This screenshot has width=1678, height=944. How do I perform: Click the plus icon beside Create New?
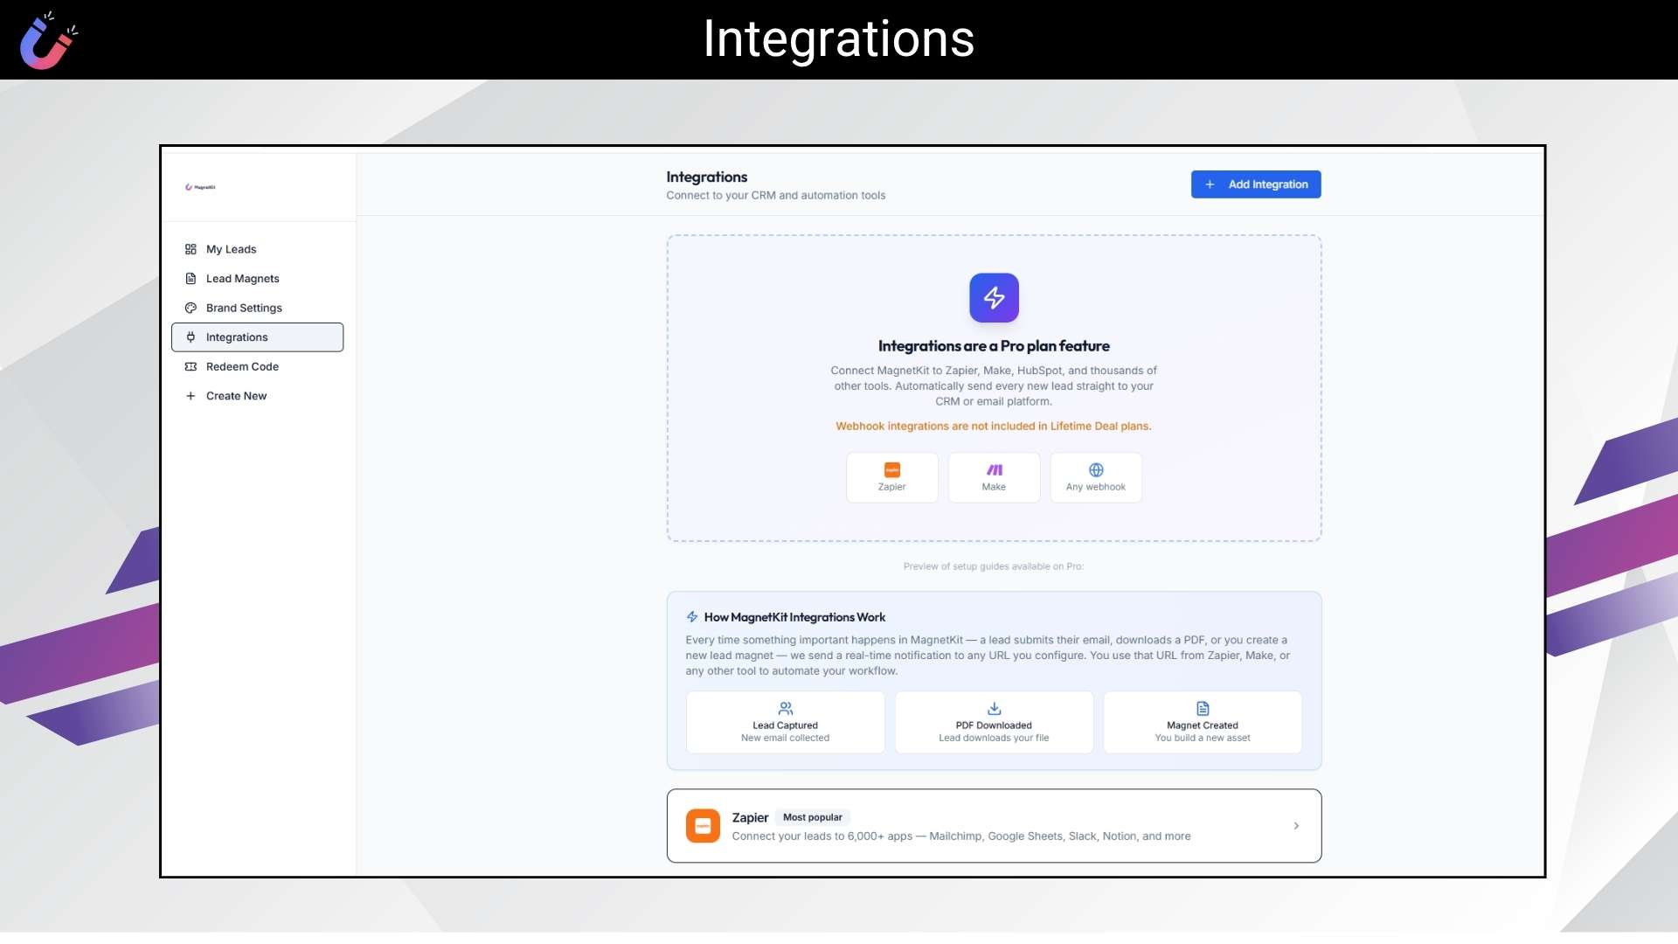pos(191,396)
